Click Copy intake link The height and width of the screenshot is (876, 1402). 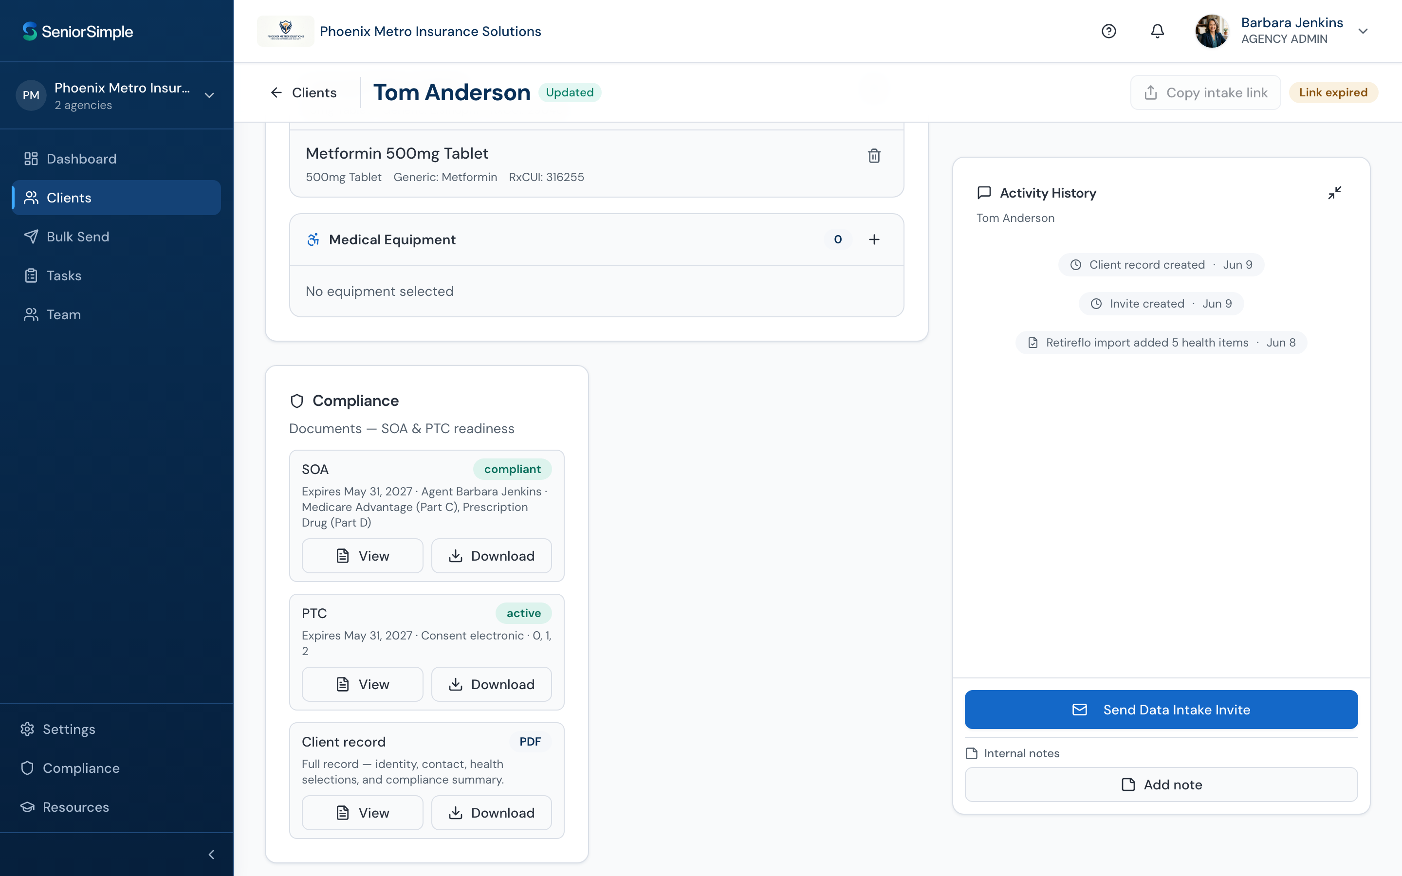tap(1205, 92)
